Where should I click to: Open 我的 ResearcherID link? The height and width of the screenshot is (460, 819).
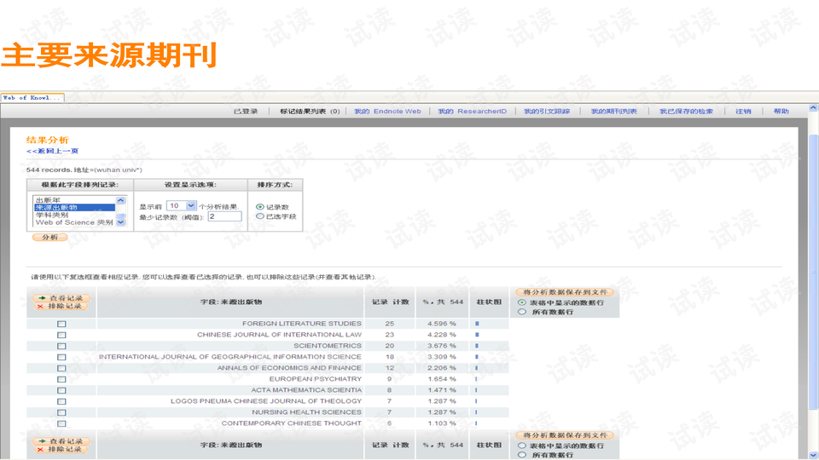(472, 111)
